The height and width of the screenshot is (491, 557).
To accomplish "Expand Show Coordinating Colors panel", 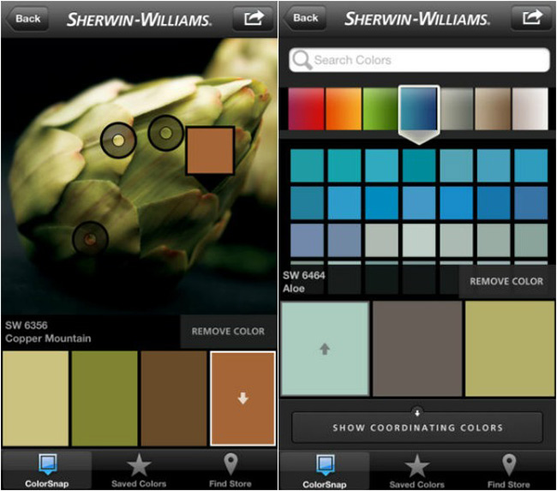I will [417, 427].
